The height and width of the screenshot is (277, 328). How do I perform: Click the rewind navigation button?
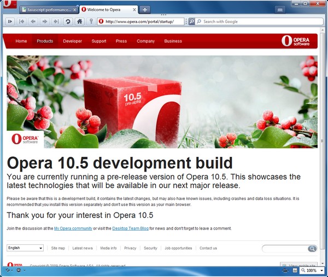(x=21, y=21)
